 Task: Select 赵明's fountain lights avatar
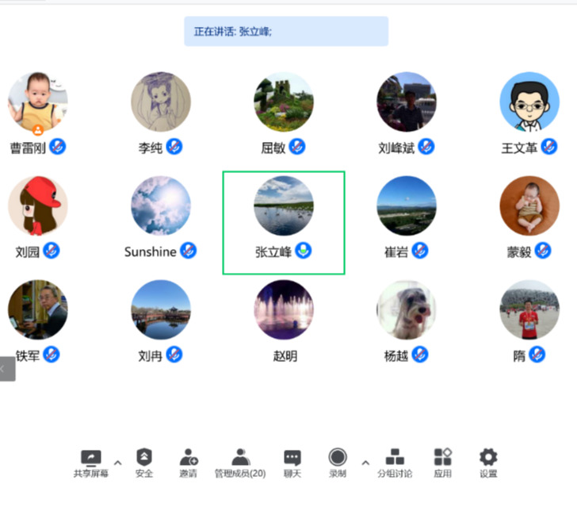(x=284, y=309)
